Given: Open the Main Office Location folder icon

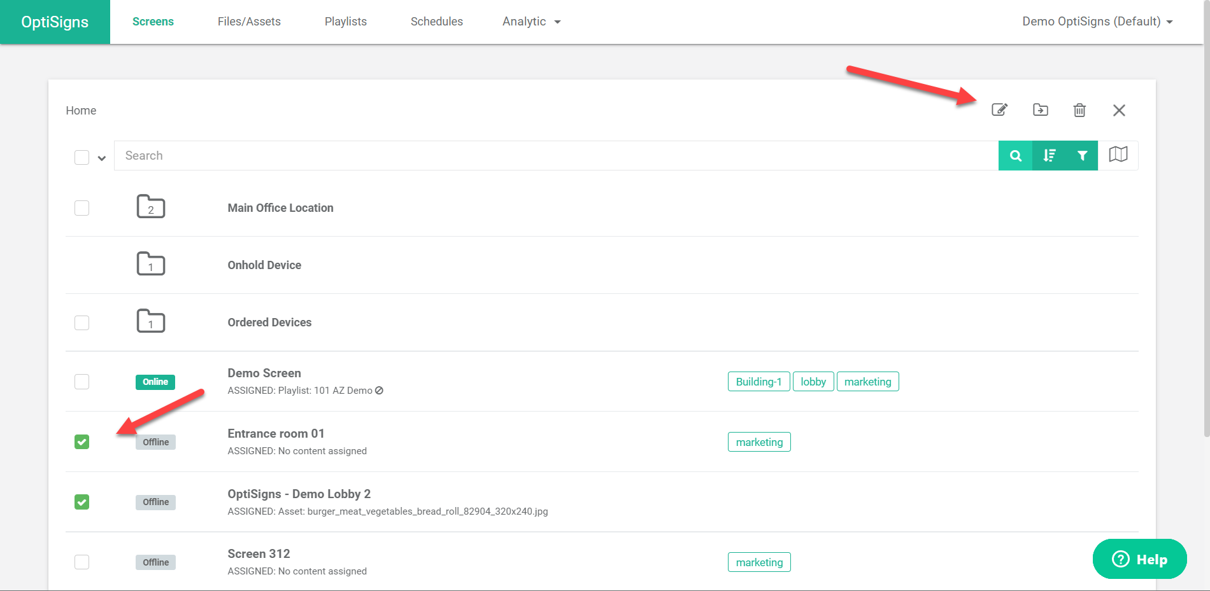Looking at the screenshot, I should pos(151,207).
